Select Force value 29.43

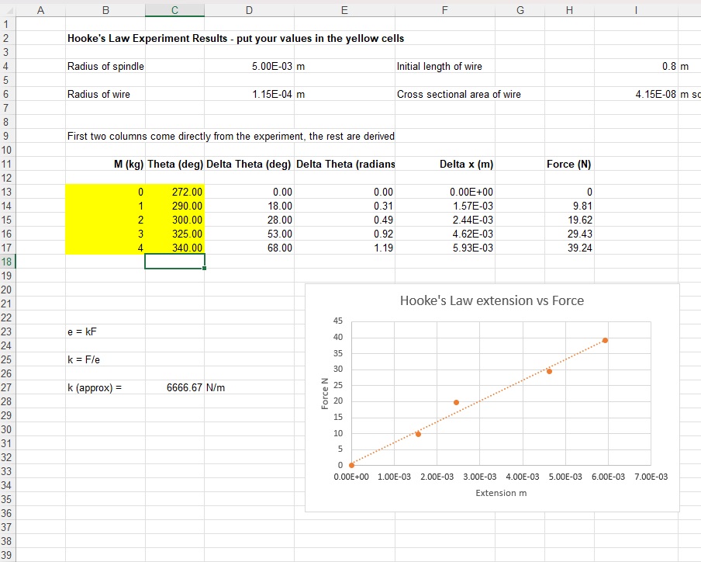pyautogui.click(x=569, y=234)
